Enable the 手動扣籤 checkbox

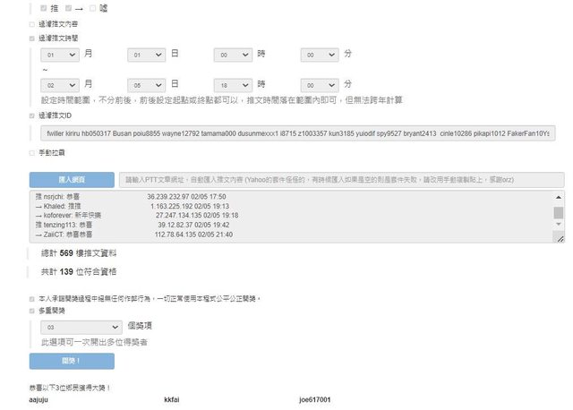33,154
